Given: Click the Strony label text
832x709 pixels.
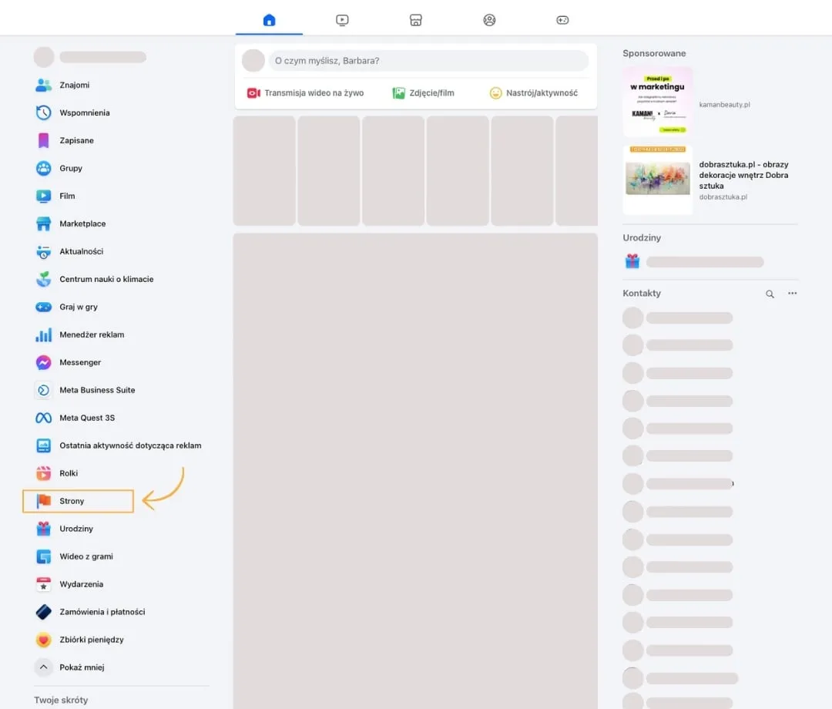Looking at the screenshot, I should 72,501.
